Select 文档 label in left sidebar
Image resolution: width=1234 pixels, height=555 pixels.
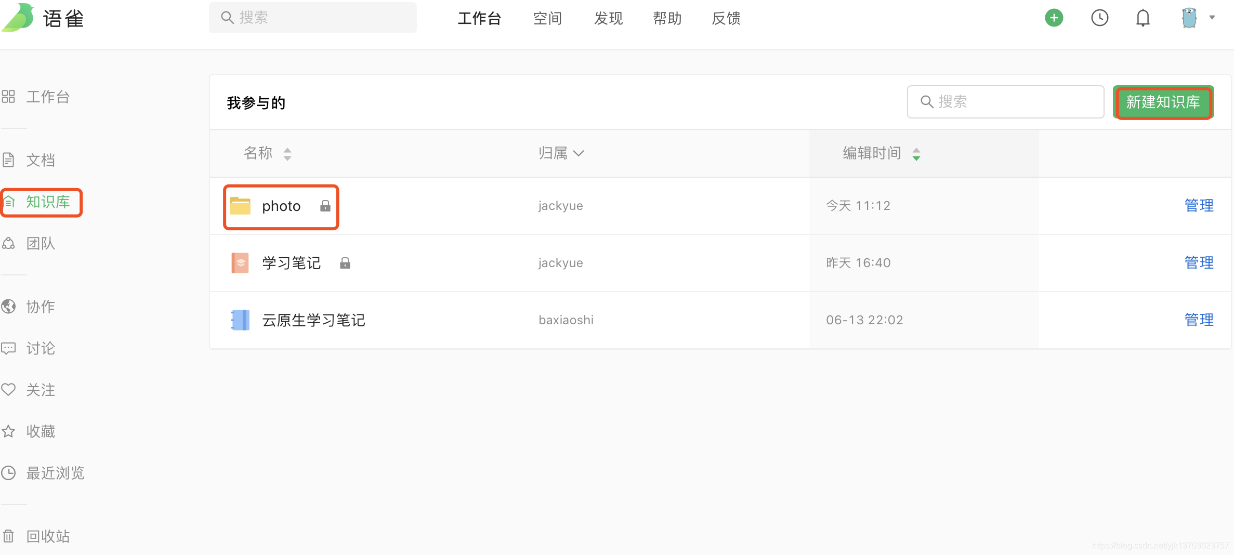click(x=41, y=160)
